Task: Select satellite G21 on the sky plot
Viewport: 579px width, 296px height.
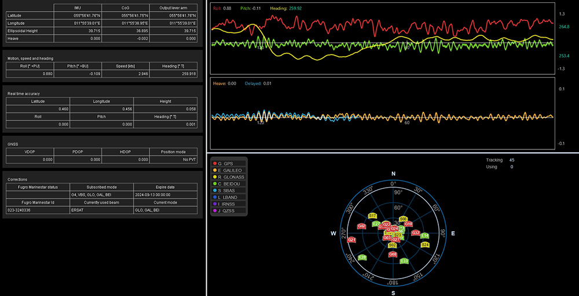Action: (351, 239)
